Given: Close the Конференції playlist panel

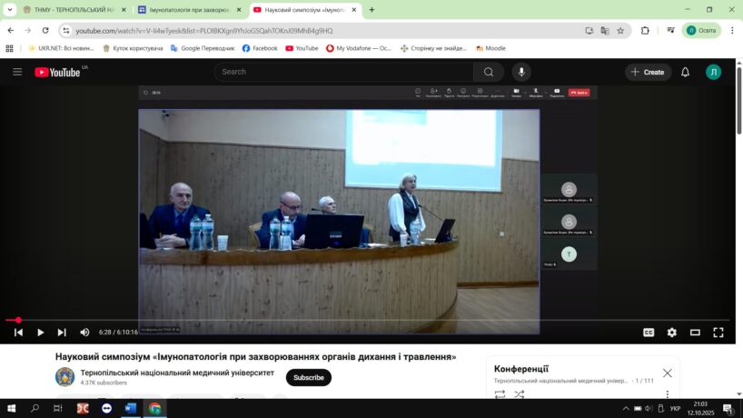Looking at the screenshot, I should pos(668,373).
